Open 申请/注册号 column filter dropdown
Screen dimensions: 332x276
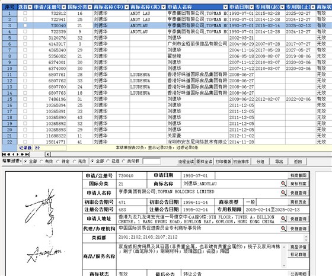[x=64, y=7]
